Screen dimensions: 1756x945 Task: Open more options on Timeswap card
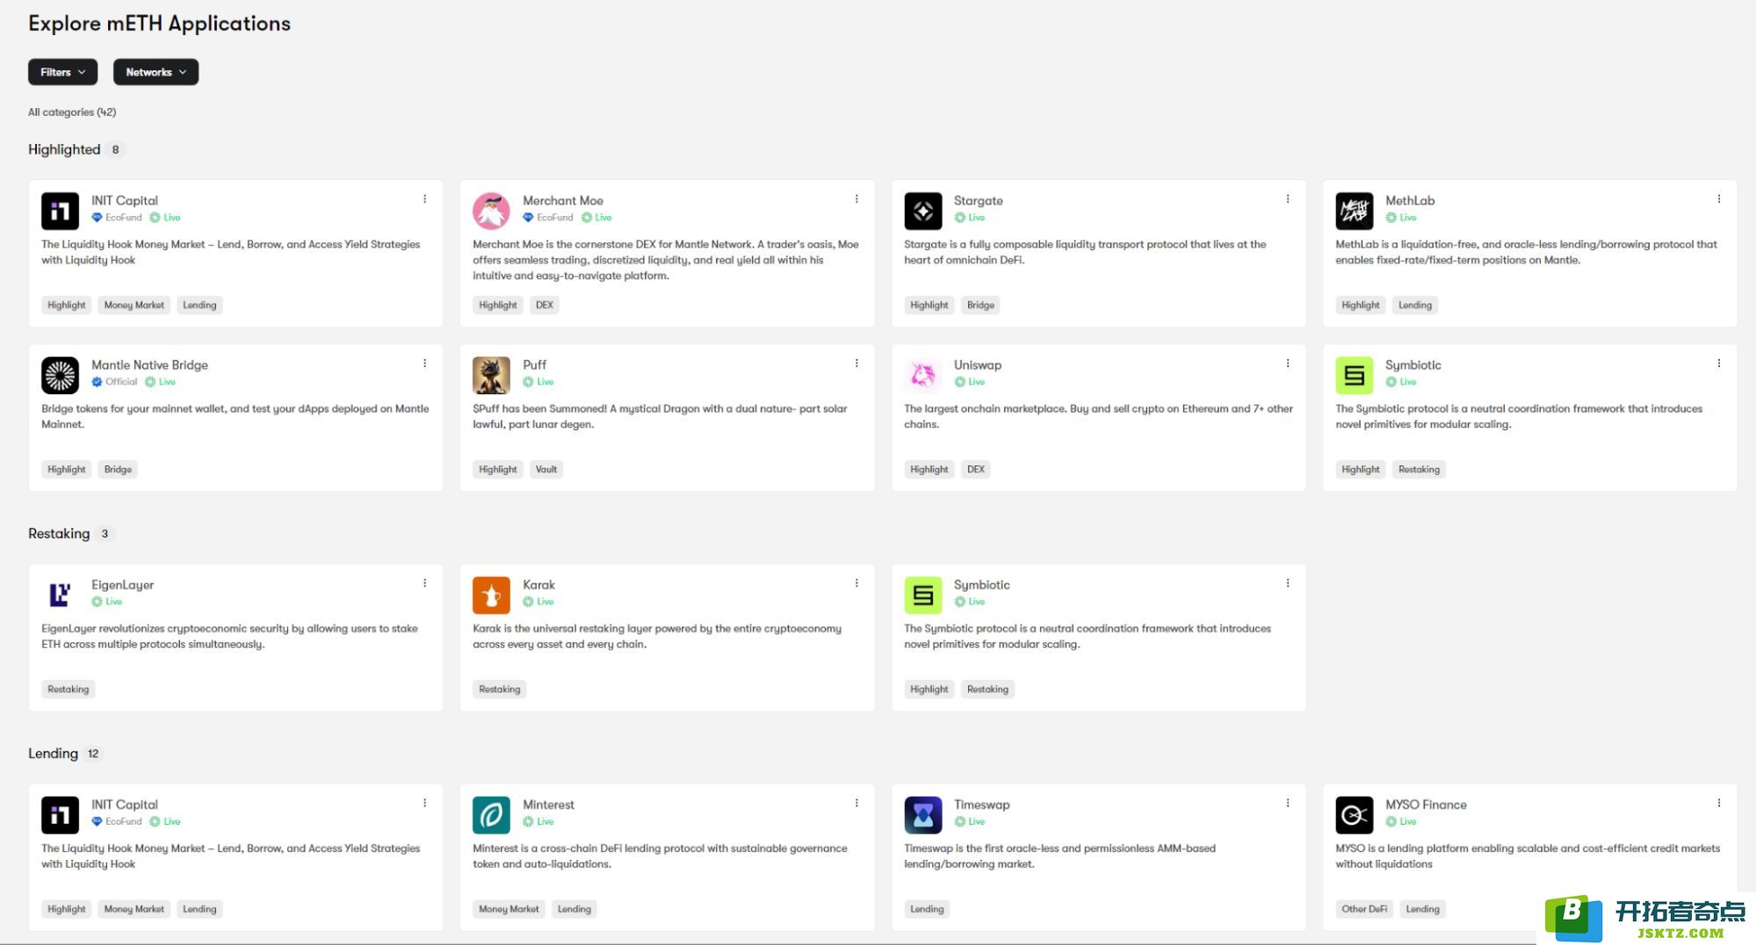coord(1288,803)
